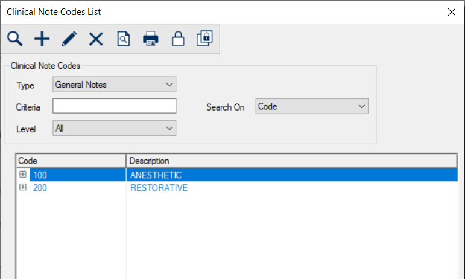
Task: Click into the Criteria text field
Action: pos(114,106)
